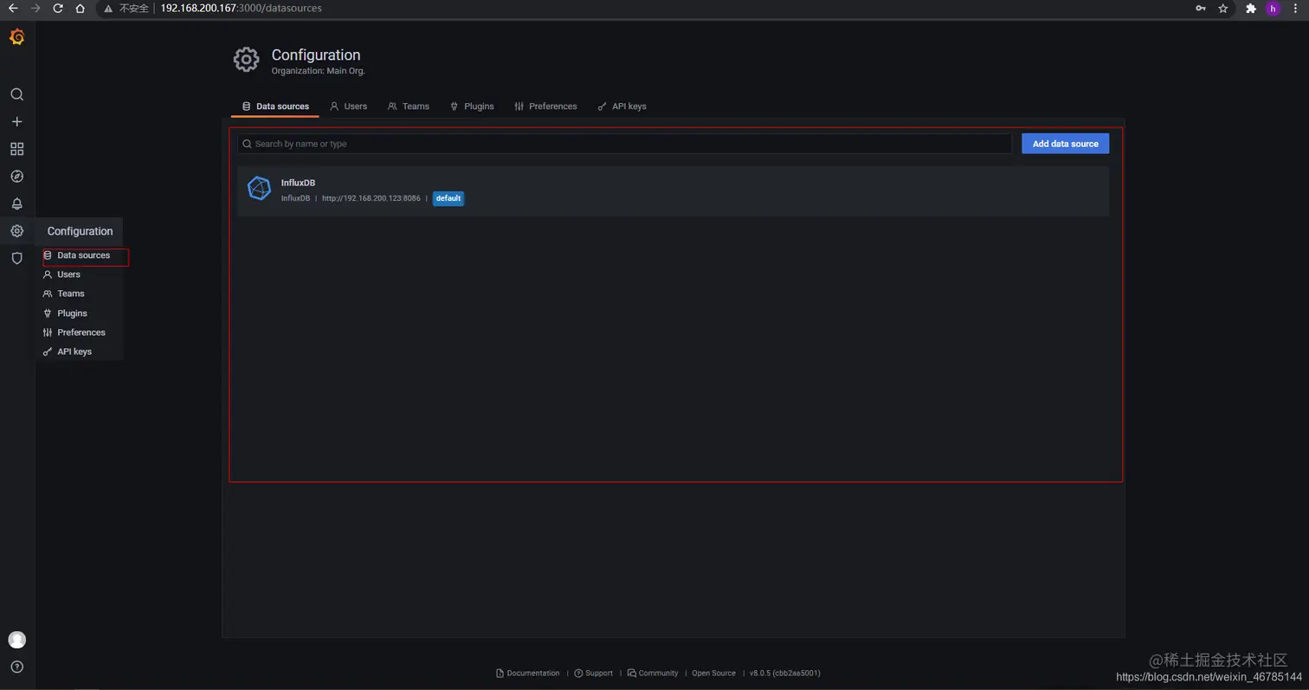The width and height of the screenshot is (1309, 690).
Task: Switch to the Data sources tab
Action: (x=275, y=106)
